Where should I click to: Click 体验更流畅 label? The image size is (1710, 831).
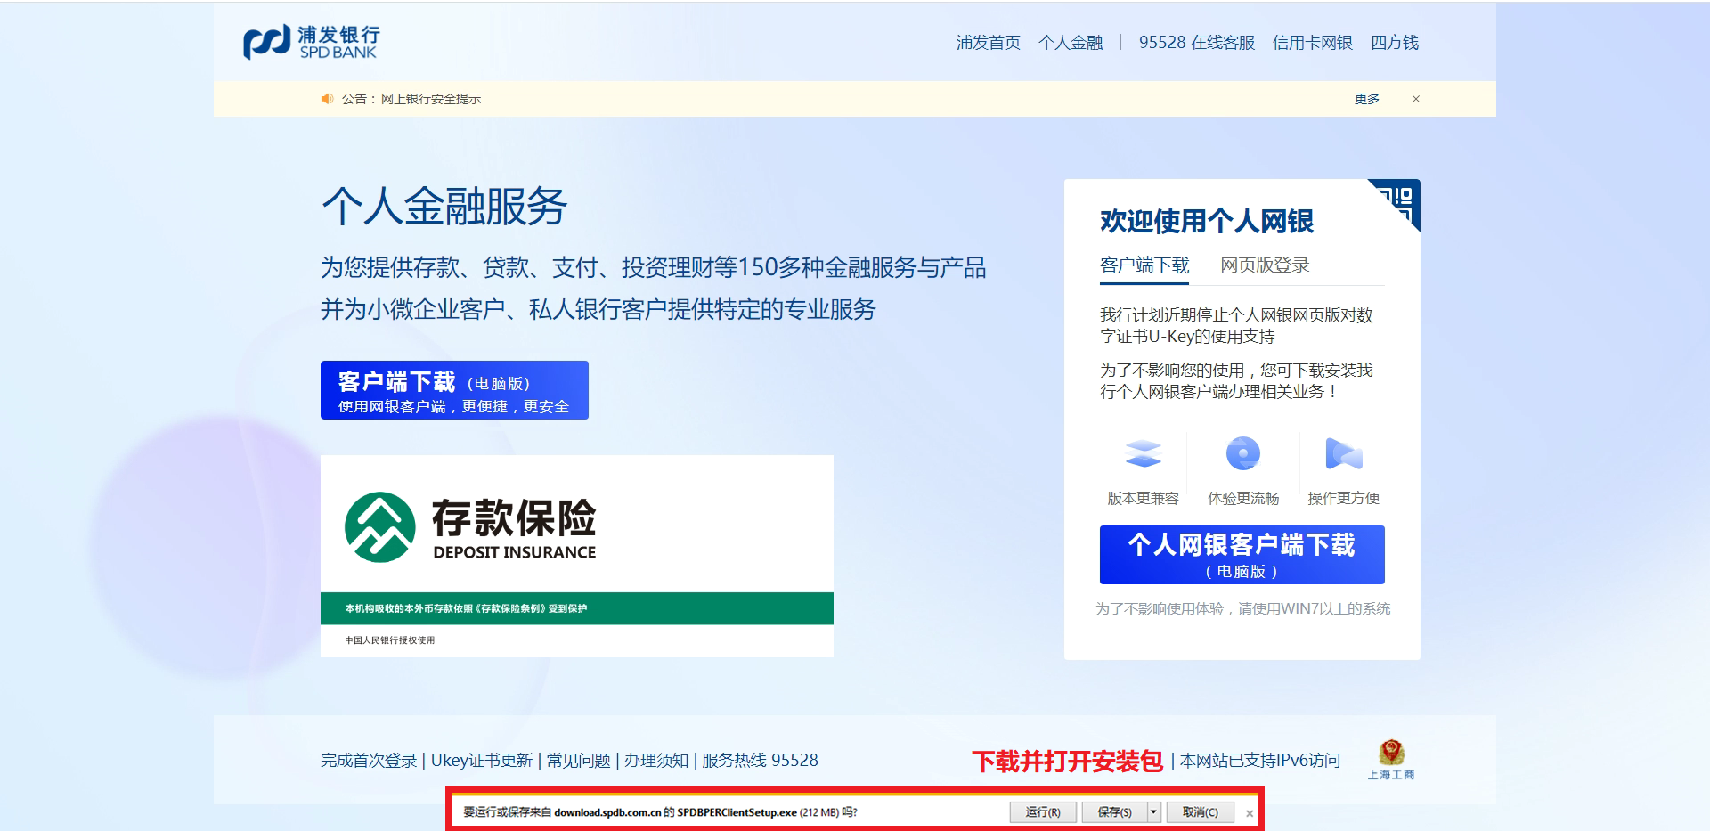click(1243, 498)
